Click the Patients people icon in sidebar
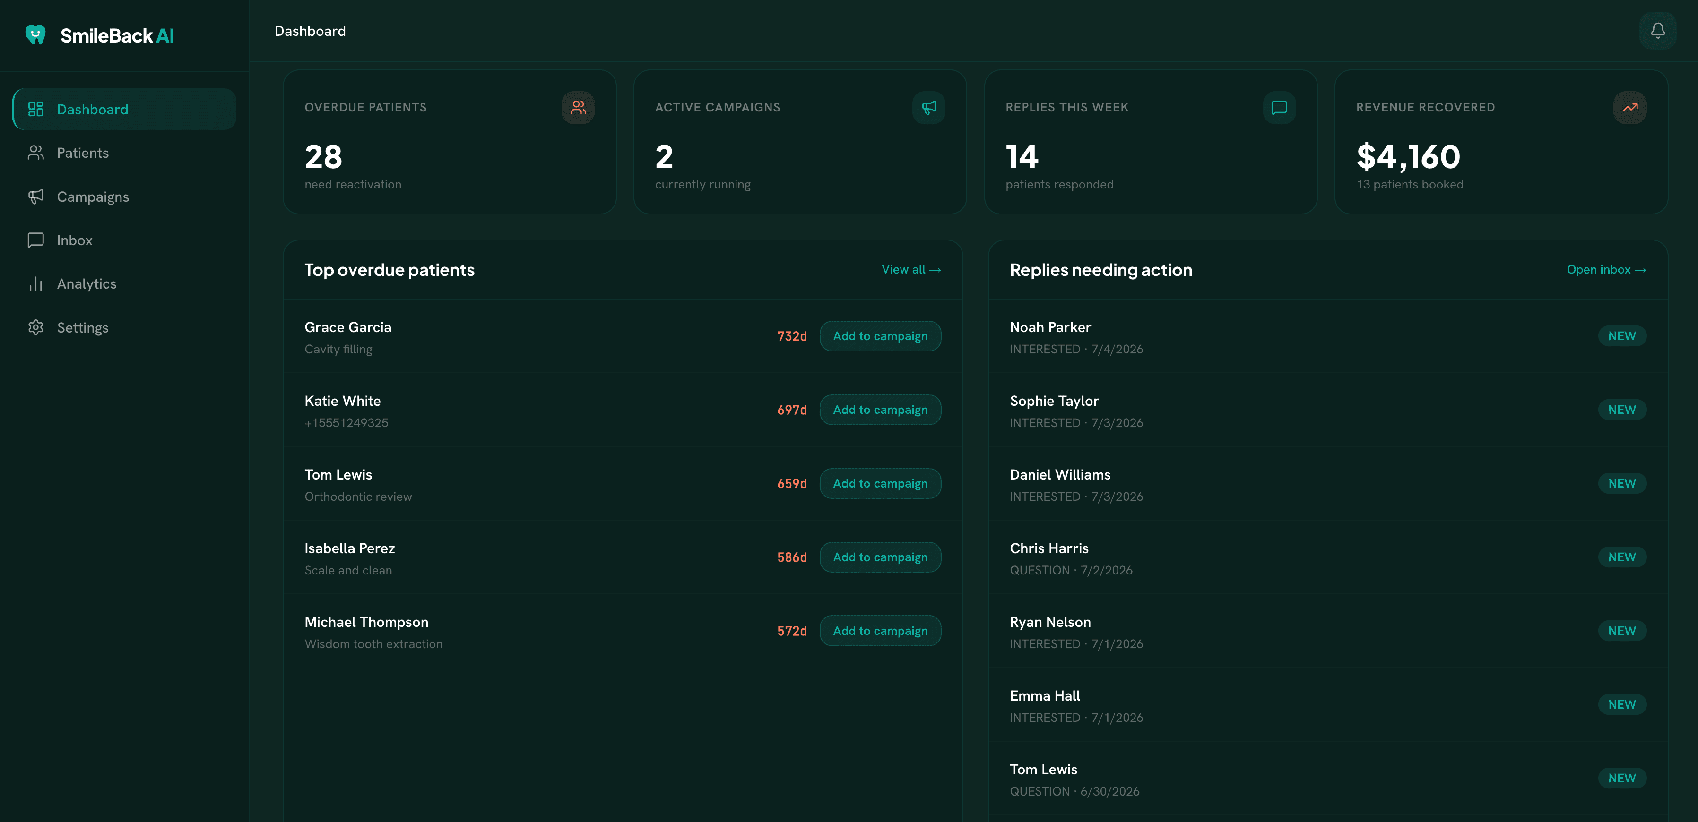 35,152
